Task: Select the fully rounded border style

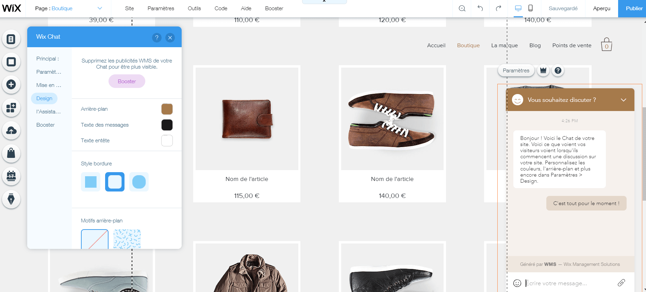Action: (x=139, y=182)
